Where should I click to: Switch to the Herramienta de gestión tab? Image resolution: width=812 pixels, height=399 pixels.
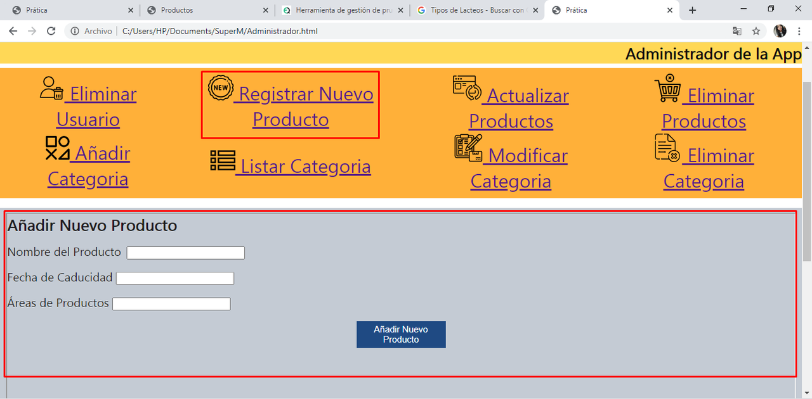coord(343,10)
